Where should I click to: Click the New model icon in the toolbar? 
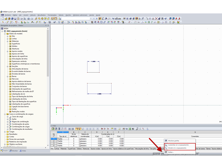point(3,19)
